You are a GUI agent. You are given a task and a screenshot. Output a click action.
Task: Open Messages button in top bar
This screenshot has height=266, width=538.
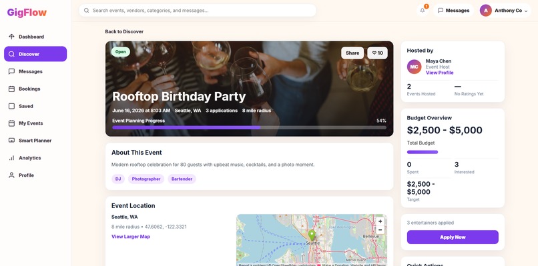pos(454,11)
